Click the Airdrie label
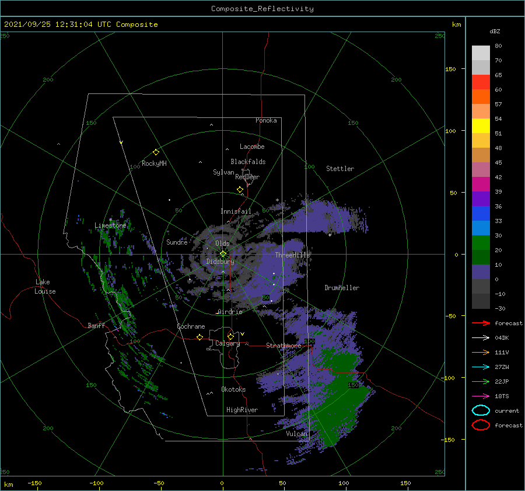 230,312
